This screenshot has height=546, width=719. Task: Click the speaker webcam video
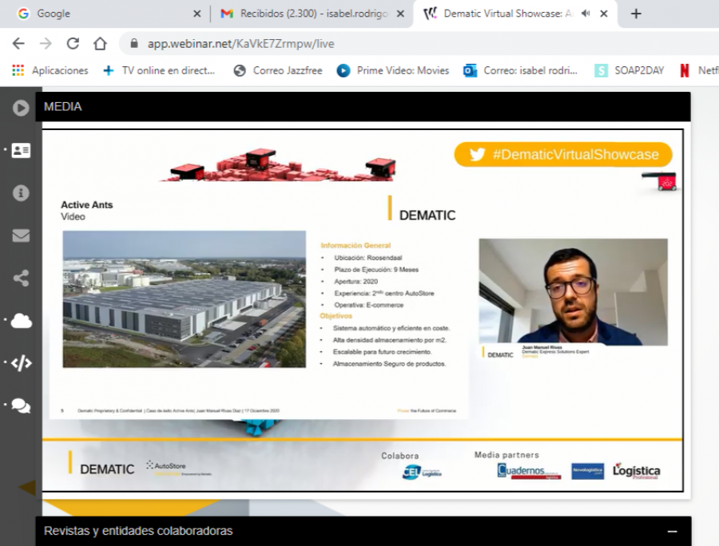[573, 291]
